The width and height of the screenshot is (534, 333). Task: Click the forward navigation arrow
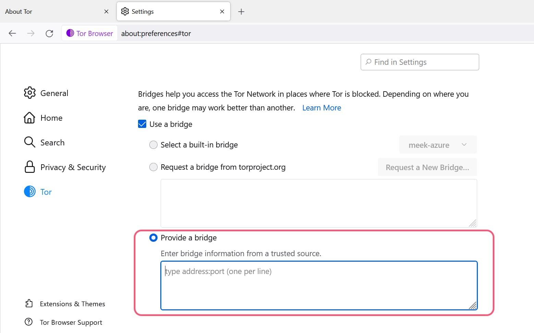[x=31, y=33]
